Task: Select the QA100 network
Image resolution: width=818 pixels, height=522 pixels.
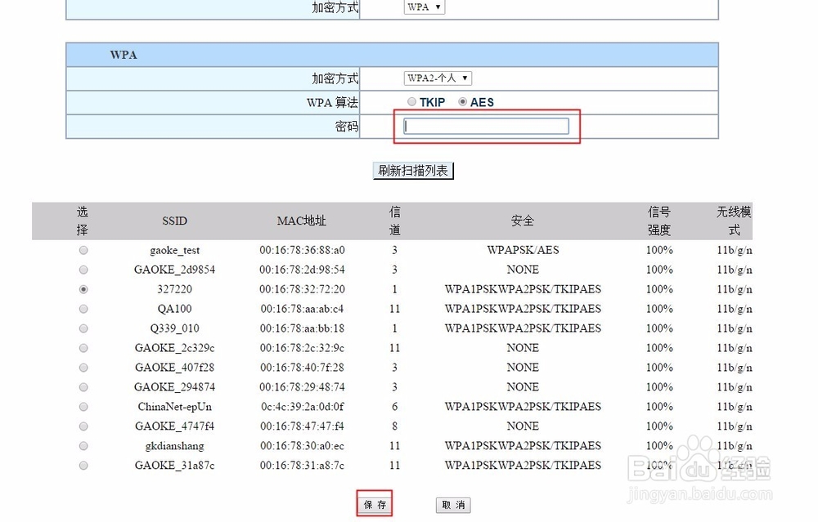Action: pyautogui.click(x=83, y=309)
